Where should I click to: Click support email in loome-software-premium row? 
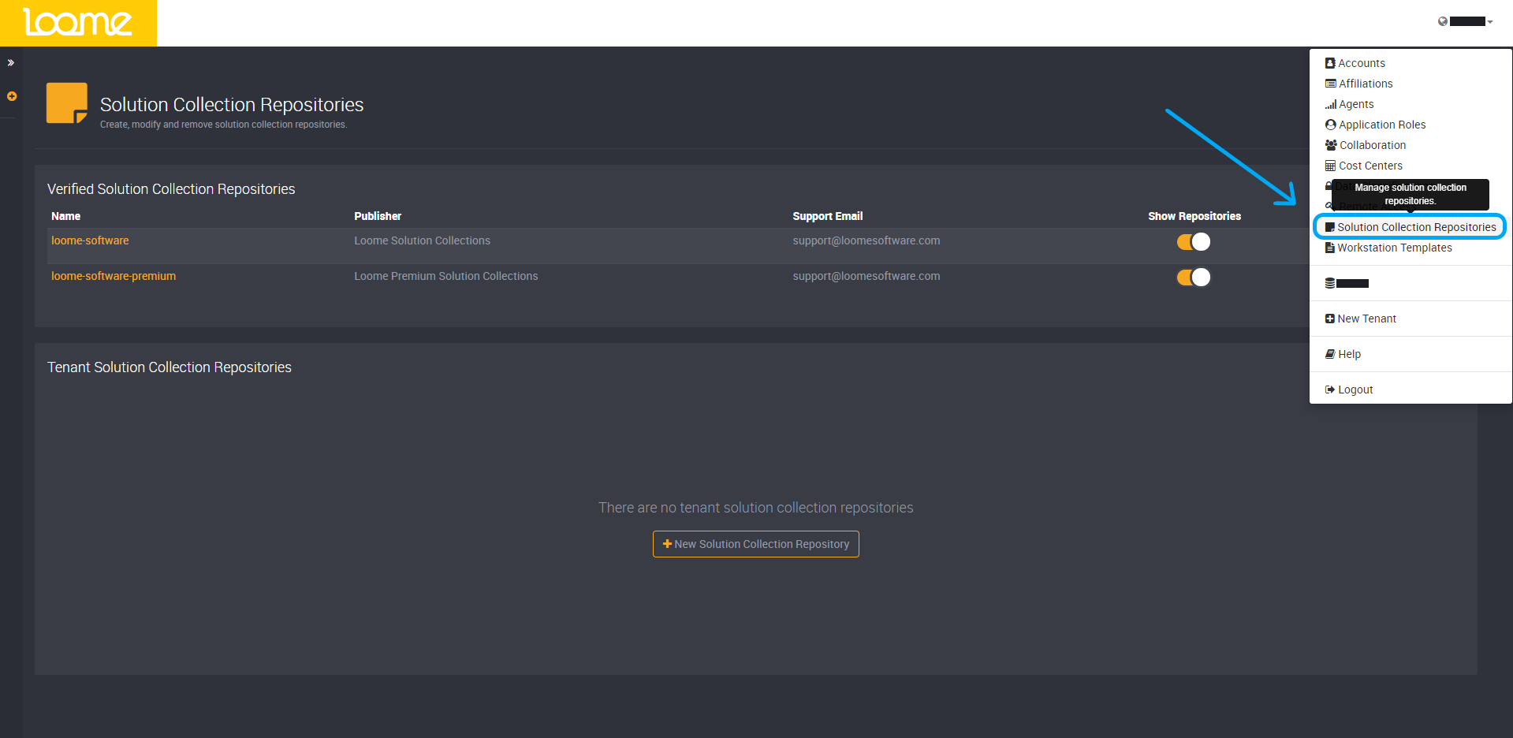pos(866,276)
